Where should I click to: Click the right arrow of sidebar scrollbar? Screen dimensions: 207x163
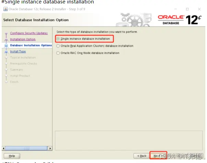point(50,148)
